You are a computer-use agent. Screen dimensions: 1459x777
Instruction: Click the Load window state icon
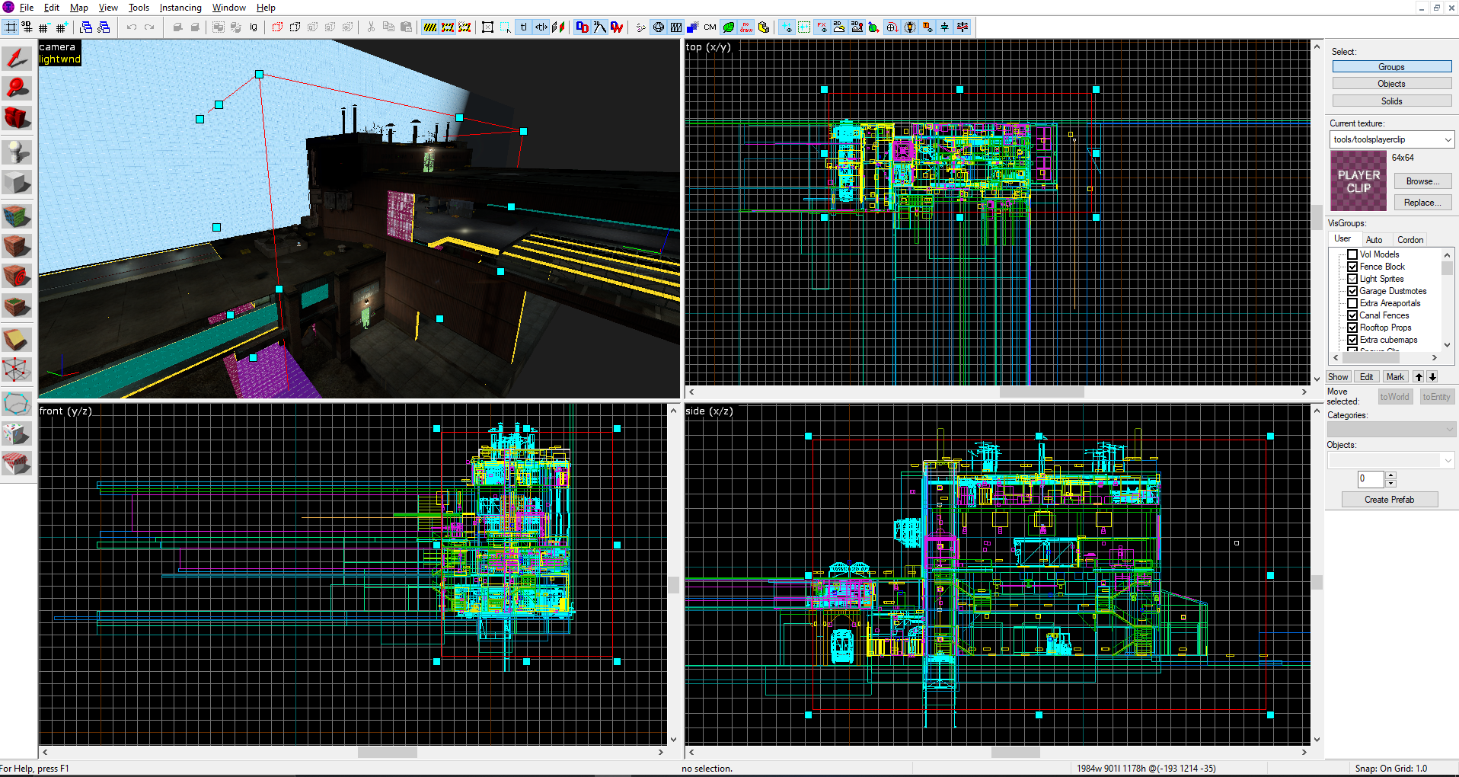click(x=86, y=27)
